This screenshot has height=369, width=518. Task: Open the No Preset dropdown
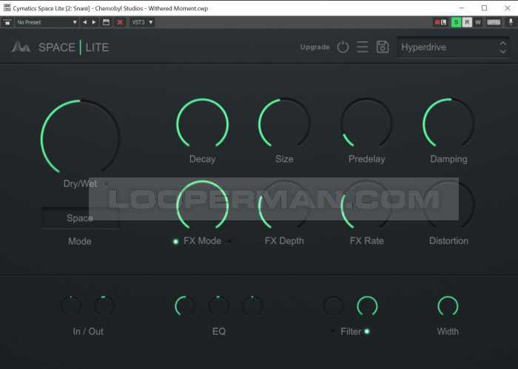(x=46, y=22)
